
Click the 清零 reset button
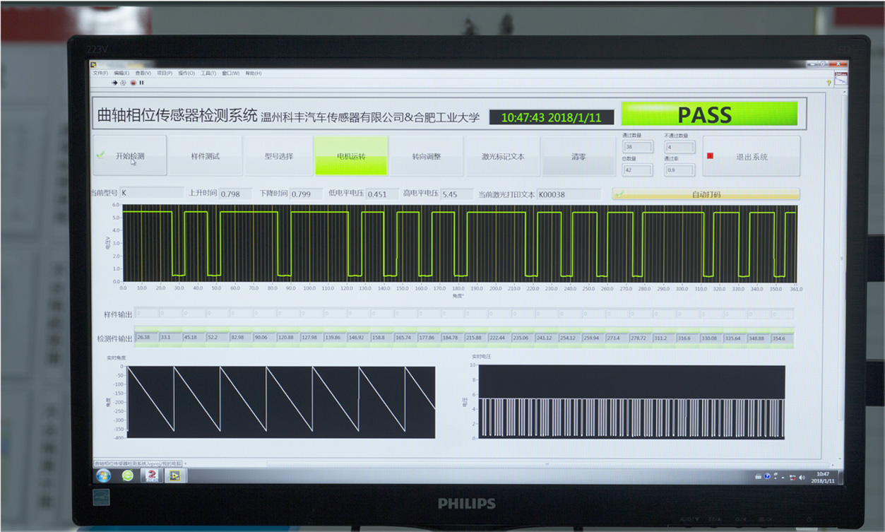pyautogui.click(x=578, y=156)
